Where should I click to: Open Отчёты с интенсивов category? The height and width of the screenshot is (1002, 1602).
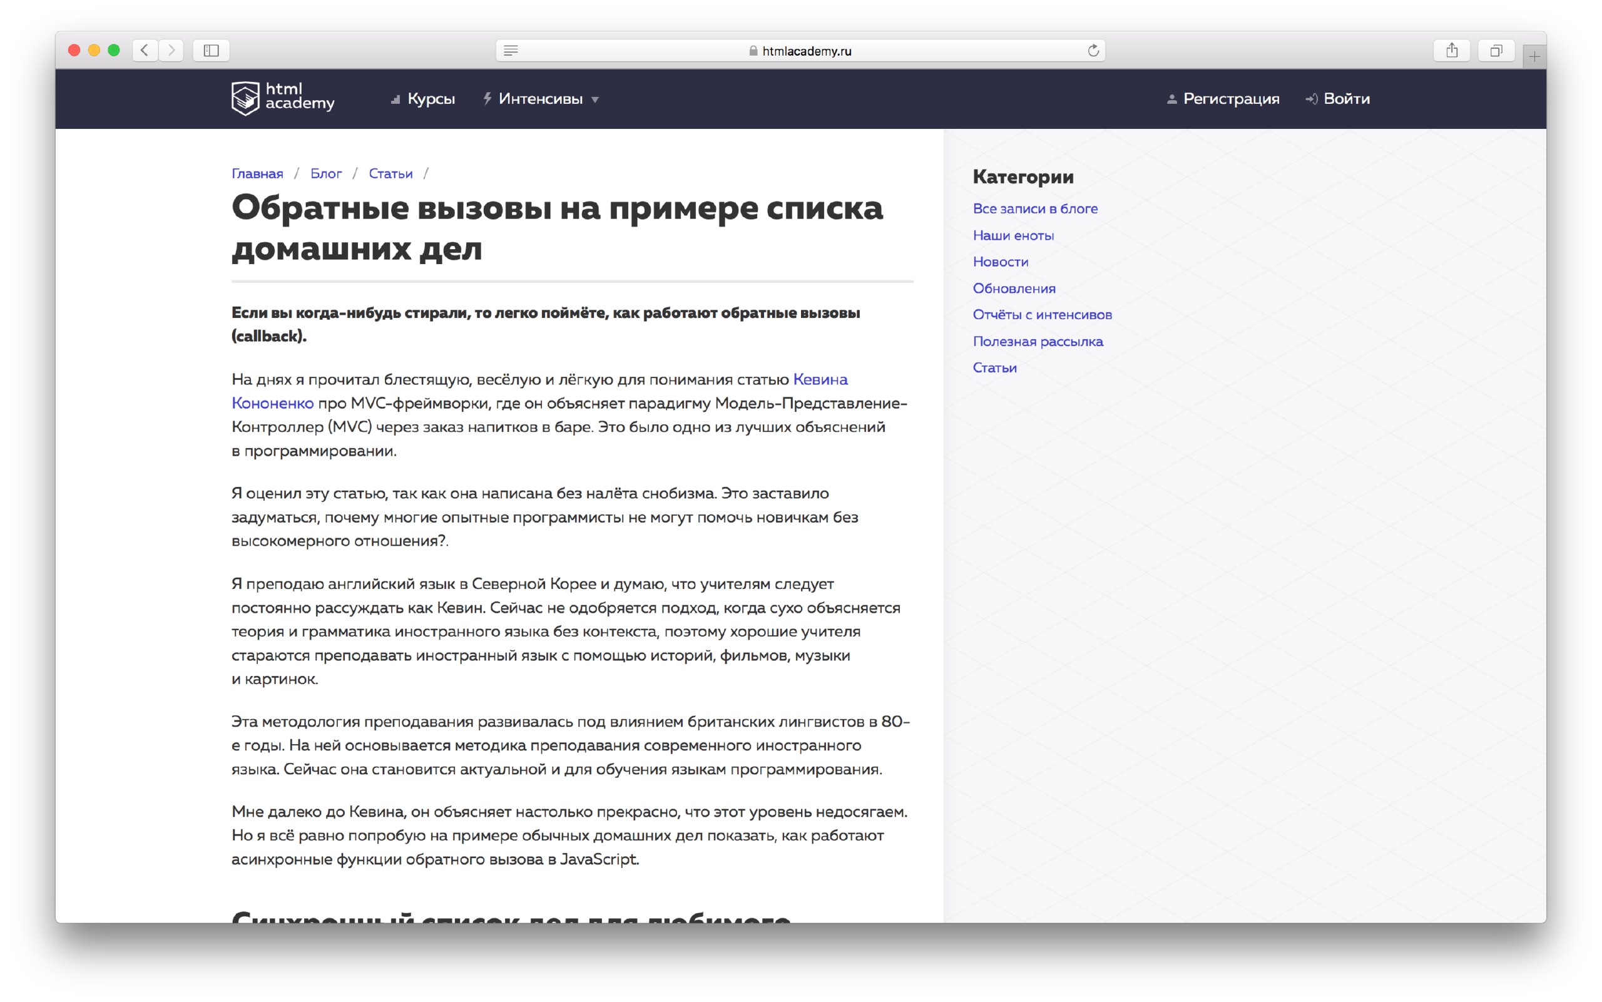(1042, 315)
